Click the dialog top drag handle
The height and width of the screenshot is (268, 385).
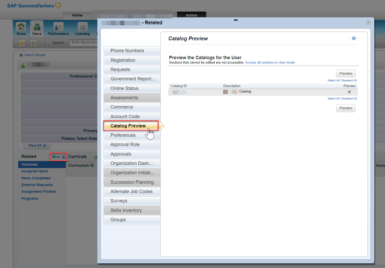[x=236, y=20]
